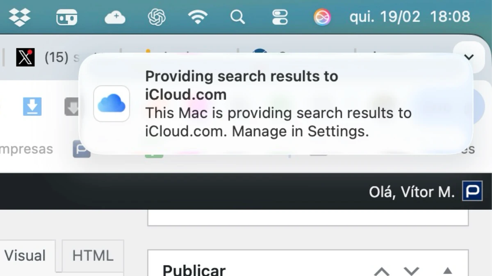Image resolution: width=492 pixels, height=276 pixels.
Task: Click the blue download arrow icon
Action: click(32, 107)
